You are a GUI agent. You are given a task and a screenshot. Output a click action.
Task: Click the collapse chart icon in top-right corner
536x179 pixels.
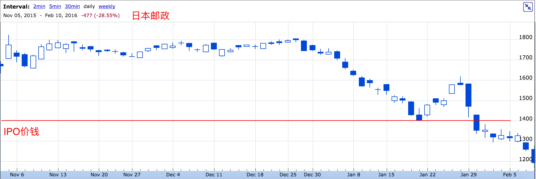[528, 7]
